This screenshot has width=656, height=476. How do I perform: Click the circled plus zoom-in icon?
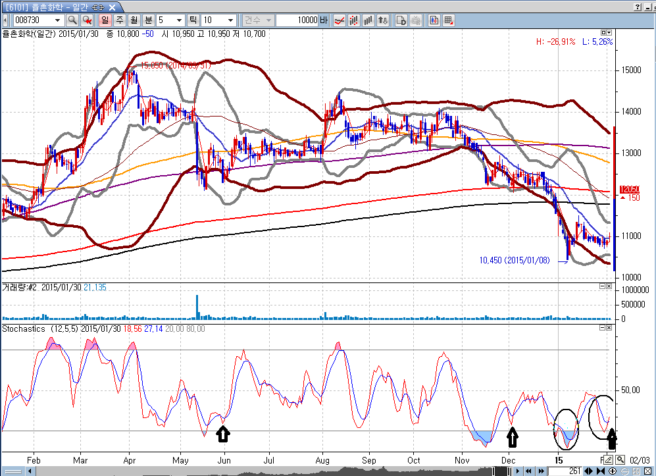point(612,471)
